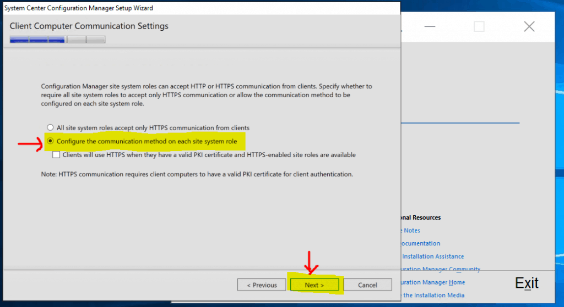Open Release Notes link in background window

coord(411,230)
